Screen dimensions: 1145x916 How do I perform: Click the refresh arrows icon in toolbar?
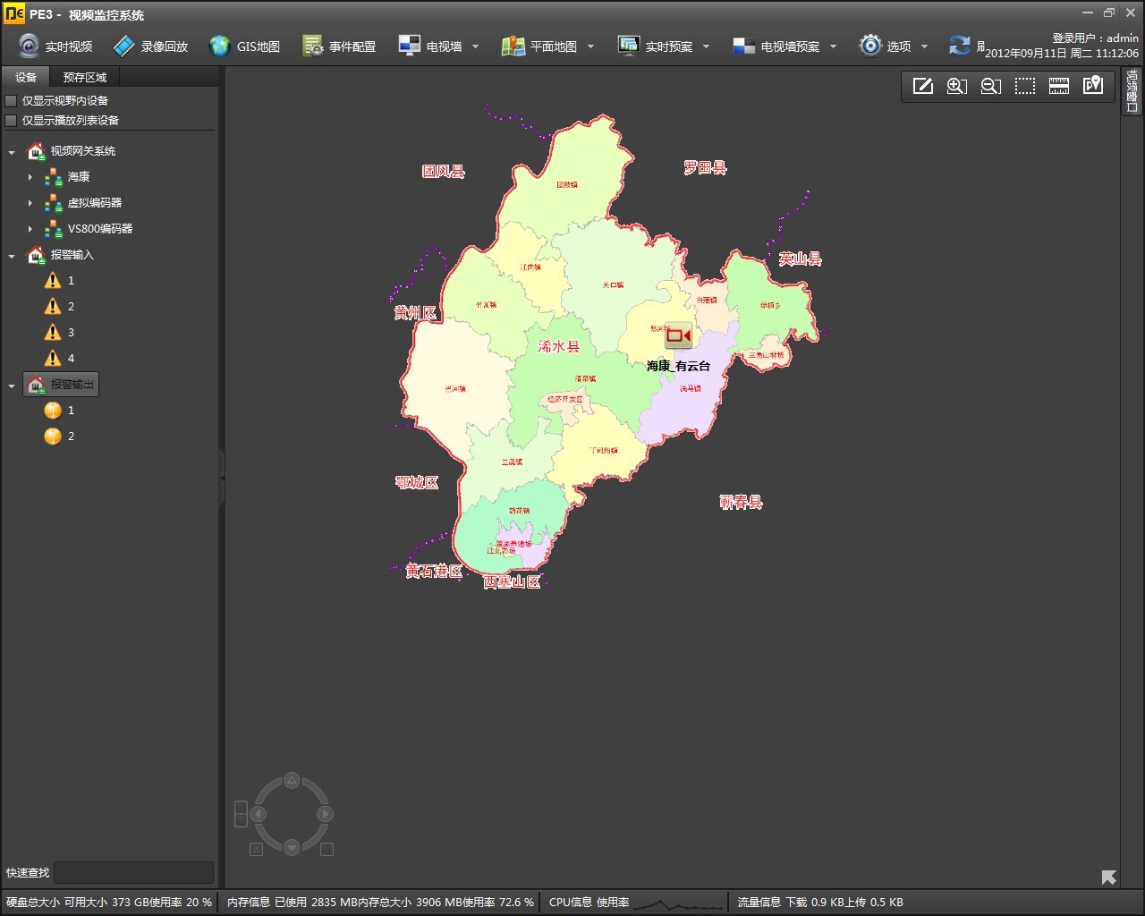click(959, 46)
